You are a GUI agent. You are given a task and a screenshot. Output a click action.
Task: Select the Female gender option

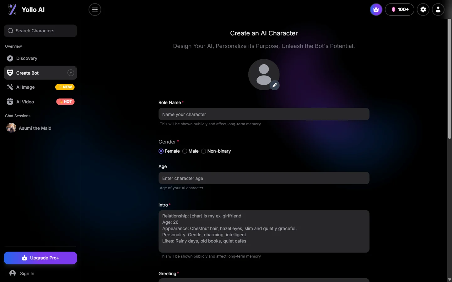pos(161,151)
